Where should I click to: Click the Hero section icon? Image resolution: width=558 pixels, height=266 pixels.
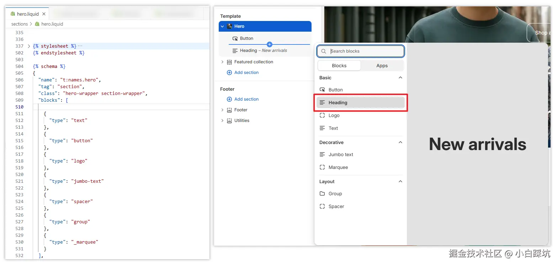(229, 26)
